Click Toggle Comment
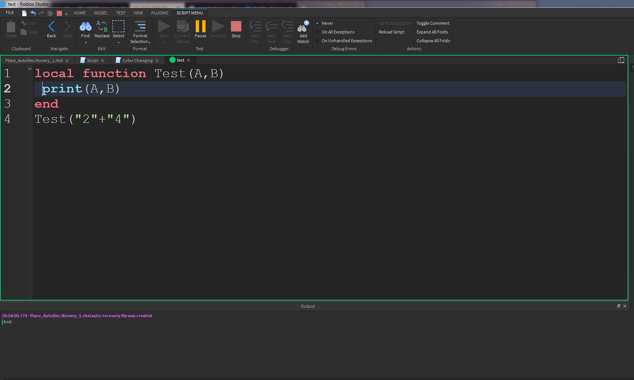 pos(433,23)
